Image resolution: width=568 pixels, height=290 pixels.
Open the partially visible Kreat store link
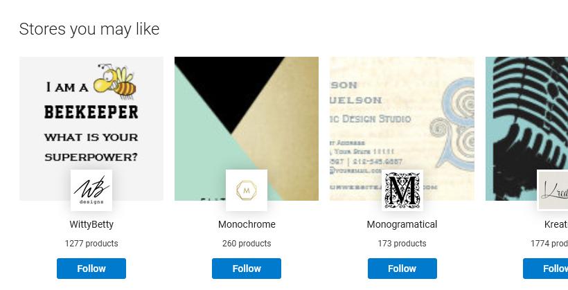(556, 224)
